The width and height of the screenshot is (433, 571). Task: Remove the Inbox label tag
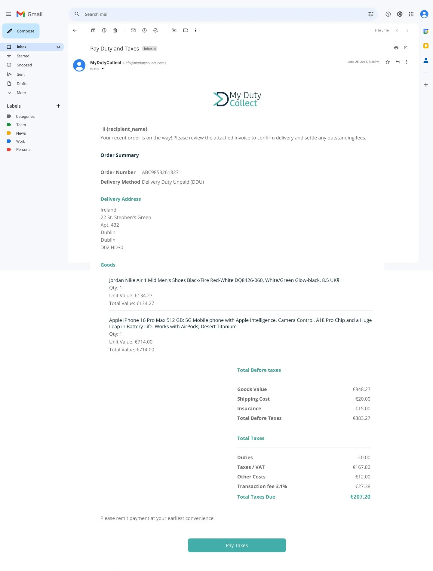(x=155, y=49)
